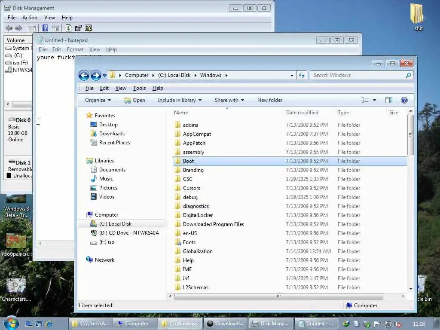This screenshot has height=330, width=440.
Task: Open the Include in library dropdown
Action: coord(180,100)
